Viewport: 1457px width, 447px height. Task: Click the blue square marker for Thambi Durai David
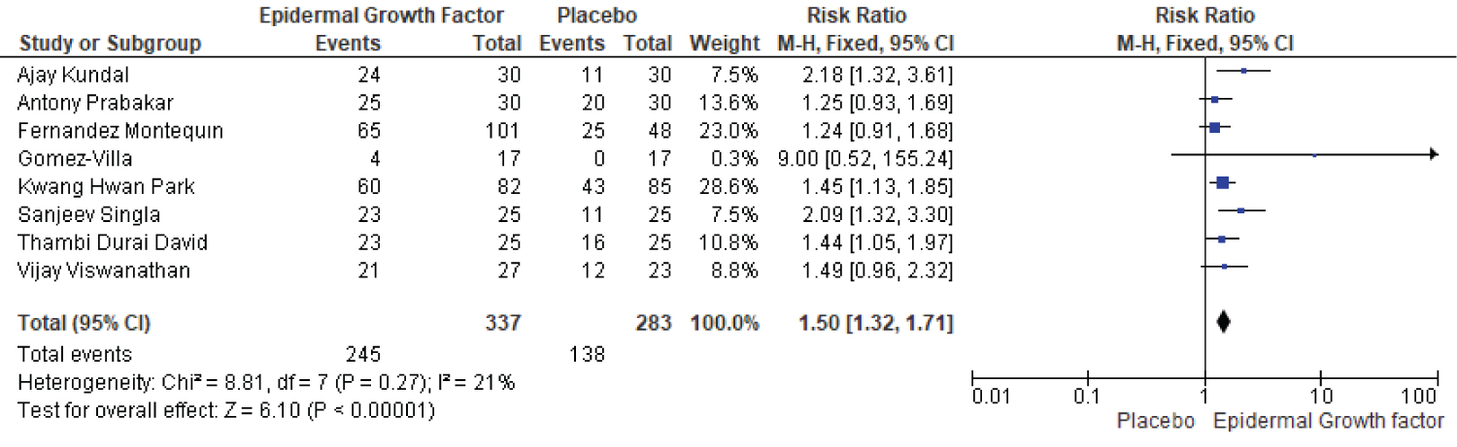[1222, 238]
